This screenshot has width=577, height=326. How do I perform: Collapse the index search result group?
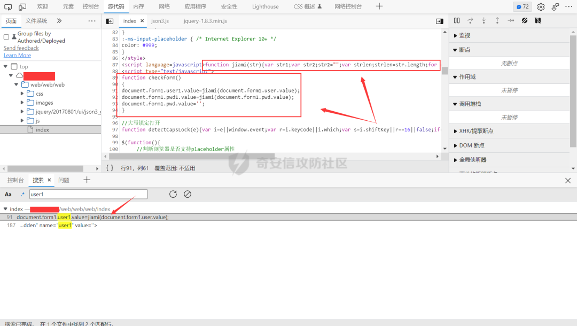click(5, 208)
